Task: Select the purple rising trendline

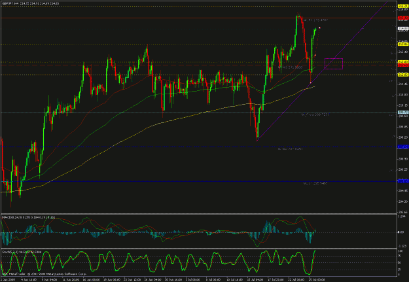Action: [322, 71]
